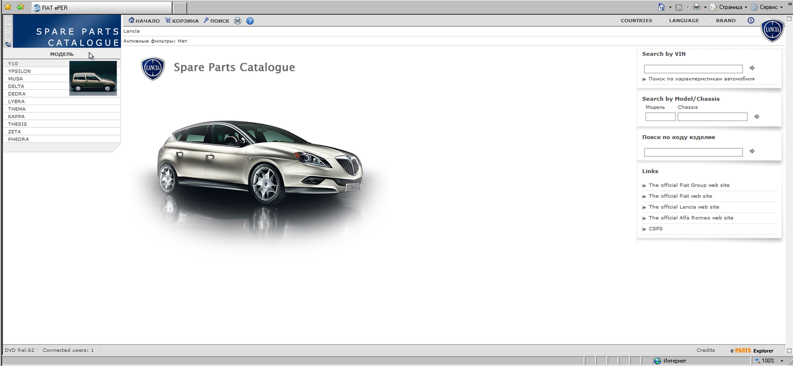This screenshot has width=793, height=366.
Task: Click the browser home icon
Action: [661, 7]
